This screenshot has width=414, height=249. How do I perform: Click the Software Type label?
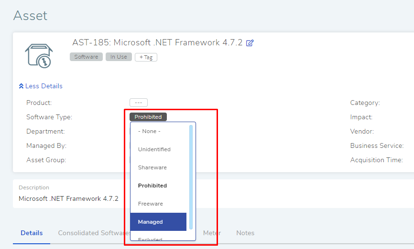(x=49, y=117)
